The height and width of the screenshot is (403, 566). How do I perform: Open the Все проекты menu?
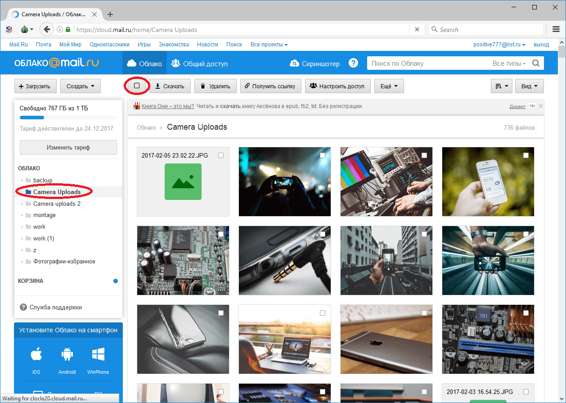[269, 45]
